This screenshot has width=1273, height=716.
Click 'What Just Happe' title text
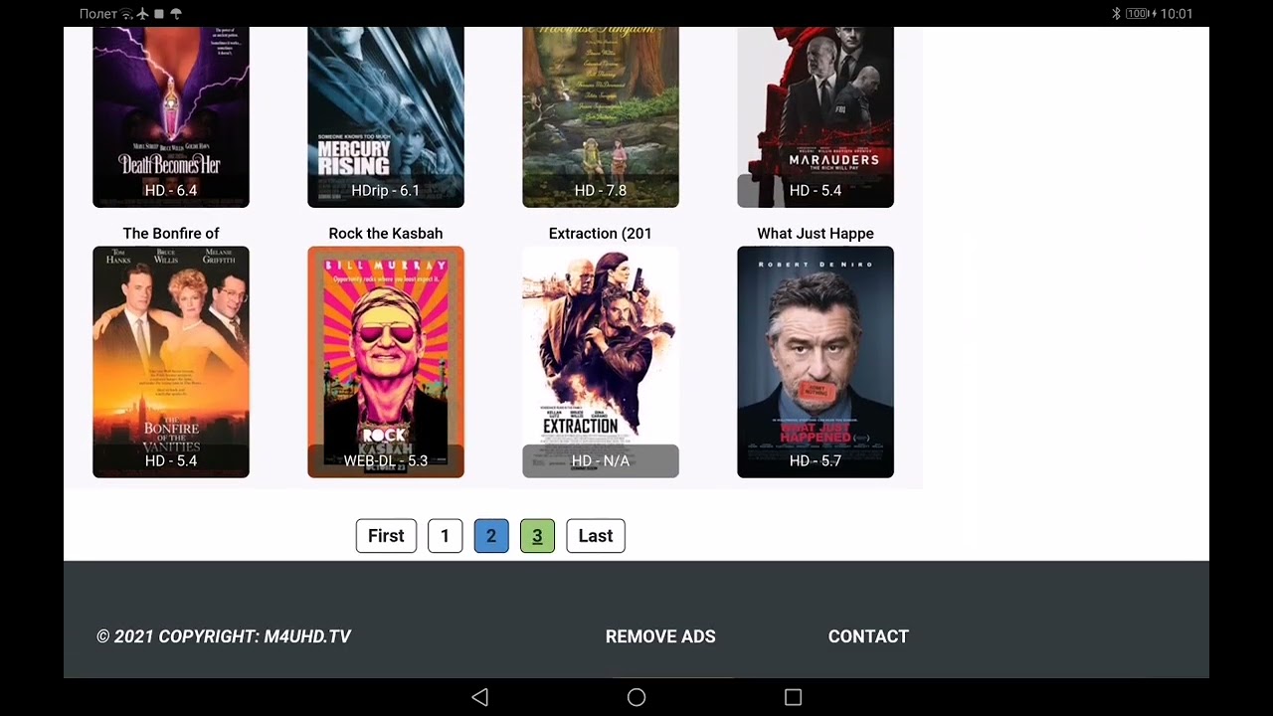coord(816,234)
